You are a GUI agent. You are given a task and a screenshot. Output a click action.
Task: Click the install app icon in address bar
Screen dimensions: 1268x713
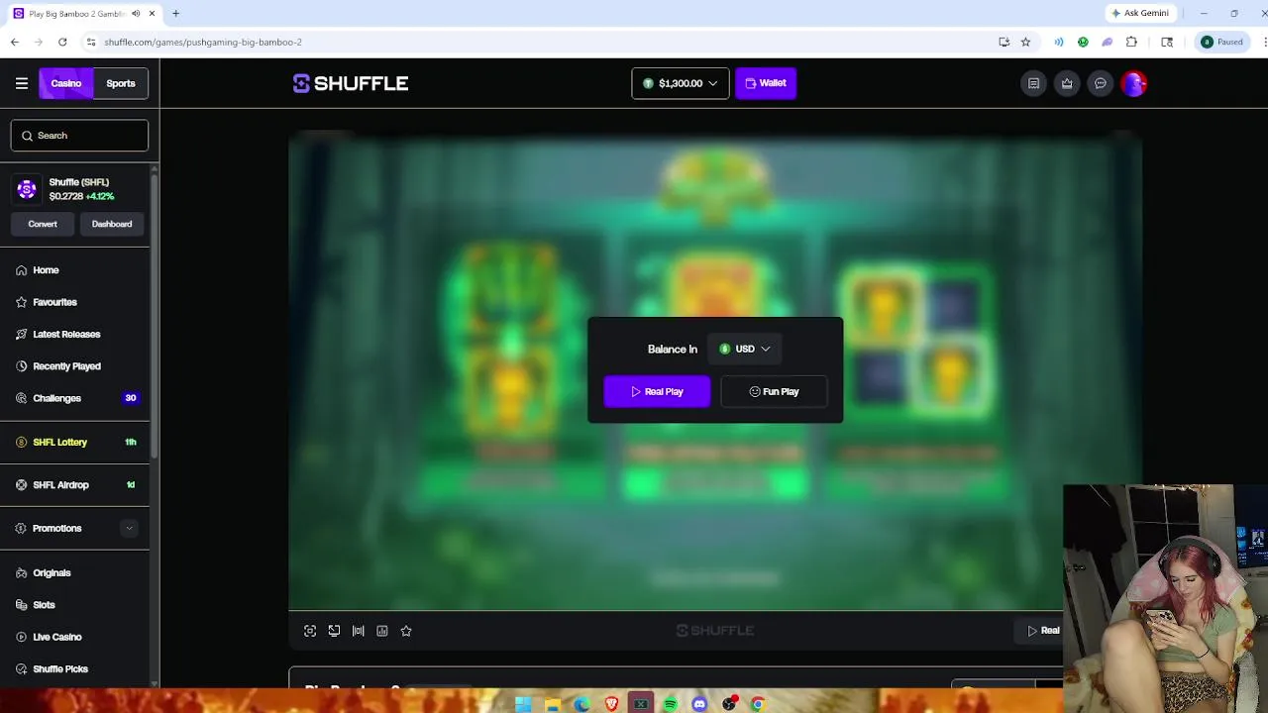1004,42
